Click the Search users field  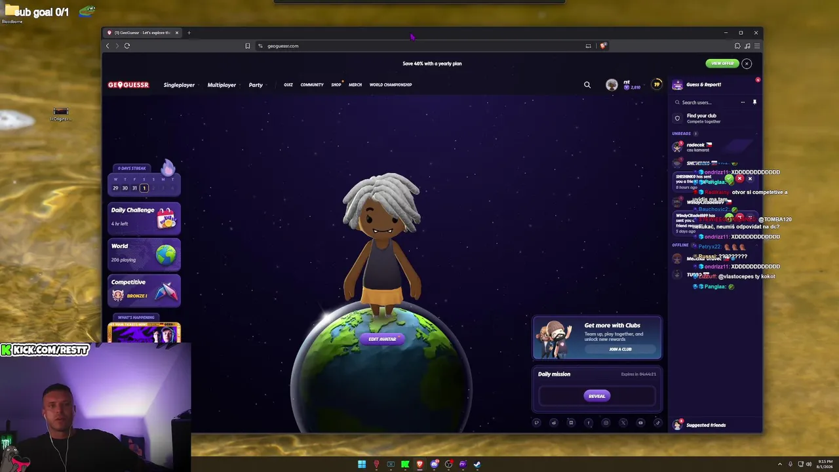[705, 102]
